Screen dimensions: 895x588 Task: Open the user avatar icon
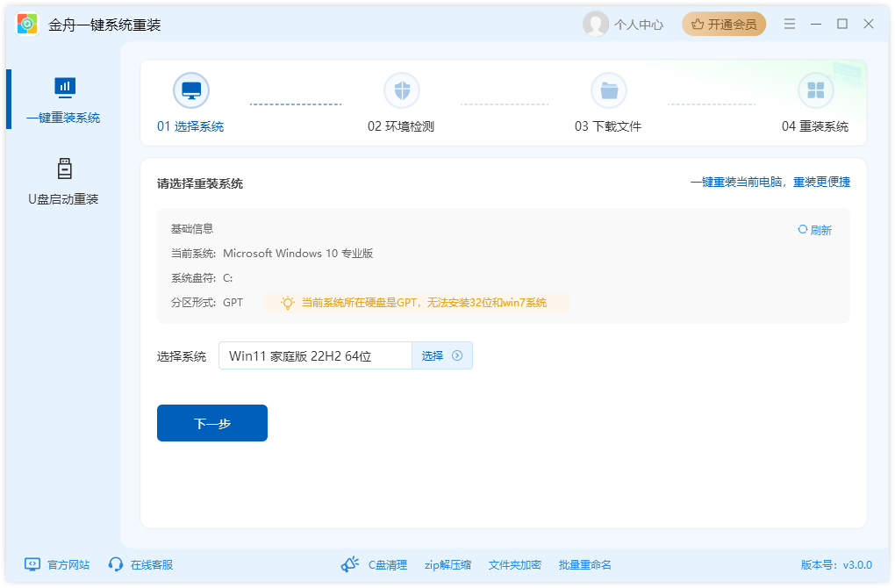tap(595, 24)
